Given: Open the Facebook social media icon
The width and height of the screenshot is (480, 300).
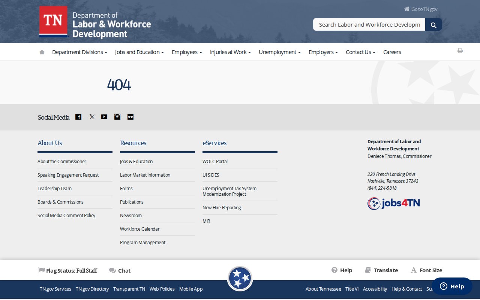Looking at the screenshot, I should pyautogui.click(x=78, y=117).
